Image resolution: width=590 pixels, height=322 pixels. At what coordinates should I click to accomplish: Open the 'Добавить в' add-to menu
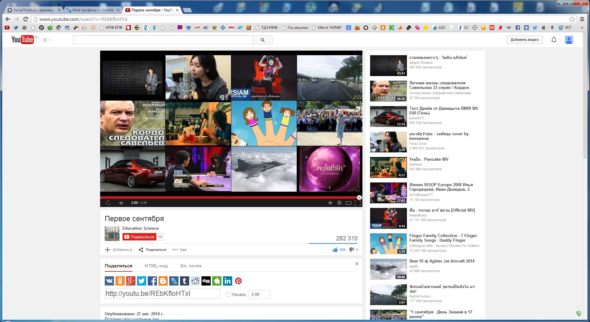pos(119,250)
